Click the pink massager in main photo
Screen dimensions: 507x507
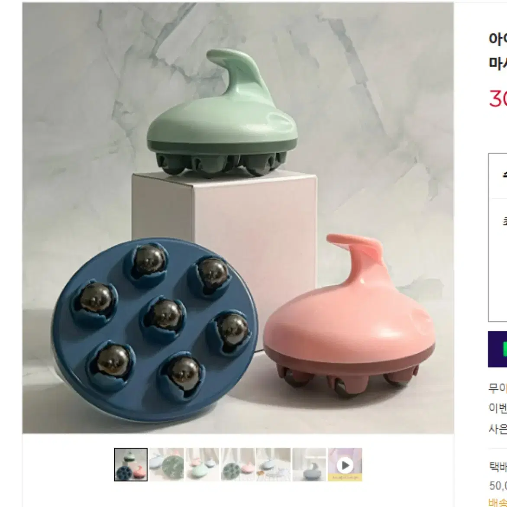[349, 317]
